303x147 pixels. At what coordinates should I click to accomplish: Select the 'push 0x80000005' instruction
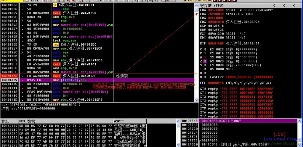(x=67, y=29)
